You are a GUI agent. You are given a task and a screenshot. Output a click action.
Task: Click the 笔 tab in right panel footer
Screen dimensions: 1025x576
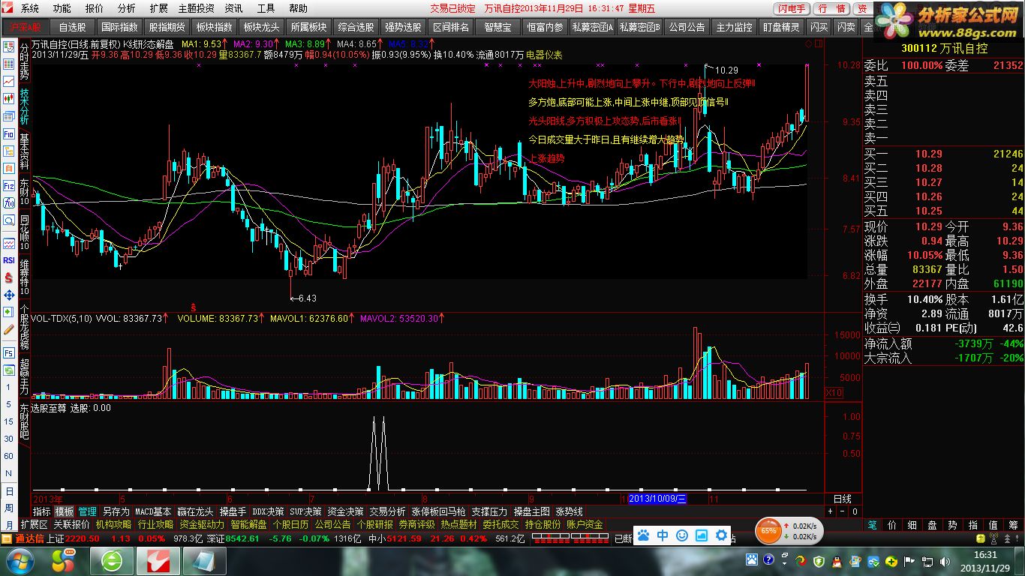872,525
